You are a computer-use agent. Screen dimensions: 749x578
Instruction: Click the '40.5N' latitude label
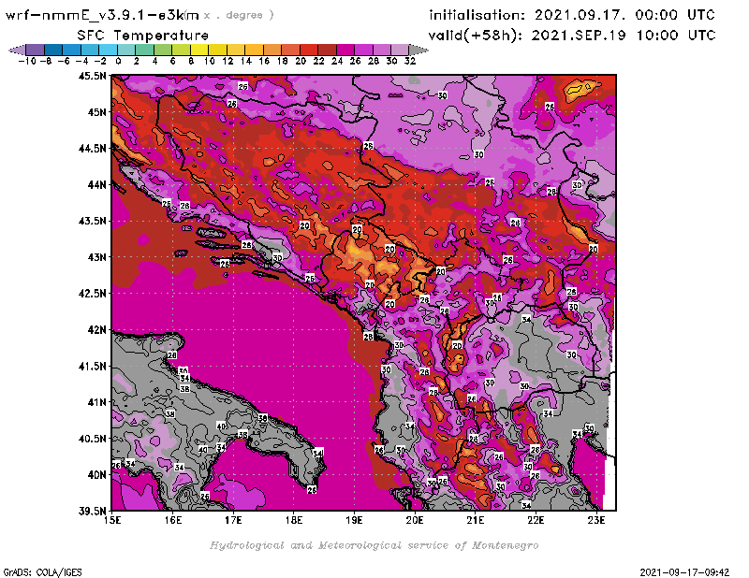click(92, 439)
